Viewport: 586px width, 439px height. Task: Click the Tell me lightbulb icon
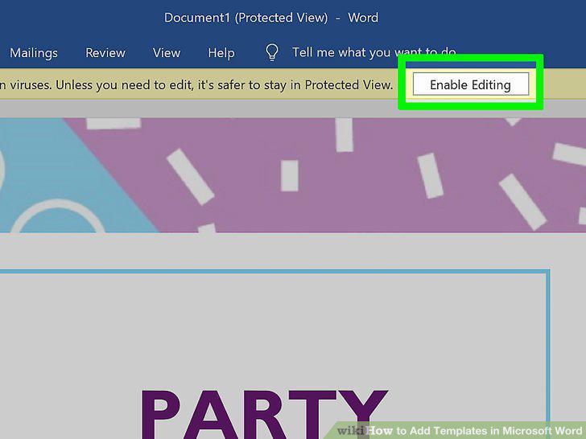pyautogui.click(x=272, y=52)
